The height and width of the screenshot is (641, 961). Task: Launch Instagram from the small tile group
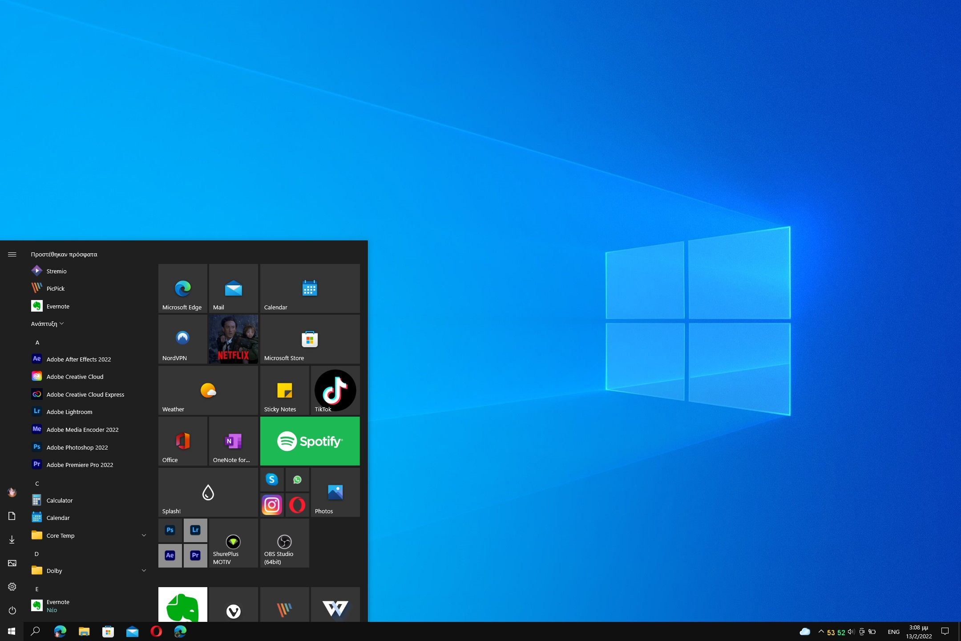tap(271, 505)
